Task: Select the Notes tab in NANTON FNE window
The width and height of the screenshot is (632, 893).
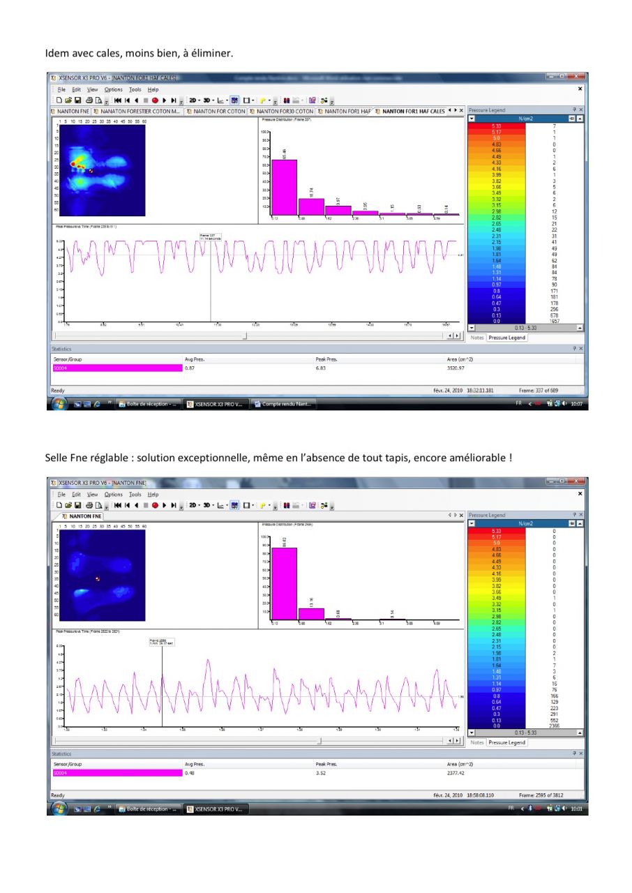Action: [477, 742]
